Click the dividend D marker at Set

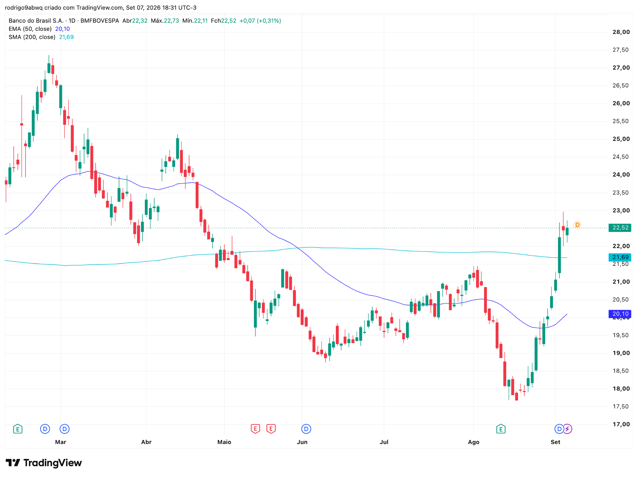click(559, 429)
